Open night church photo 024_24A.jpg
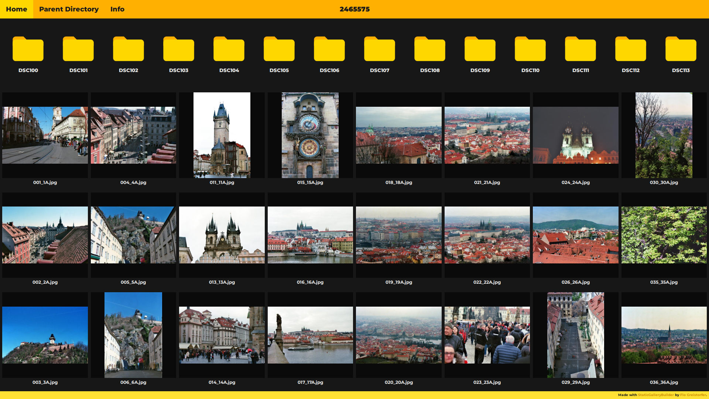709x399 pixels. tap(575, 135)
